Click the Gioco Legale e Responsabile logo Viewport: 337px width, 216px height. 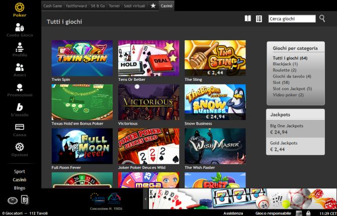114,198
